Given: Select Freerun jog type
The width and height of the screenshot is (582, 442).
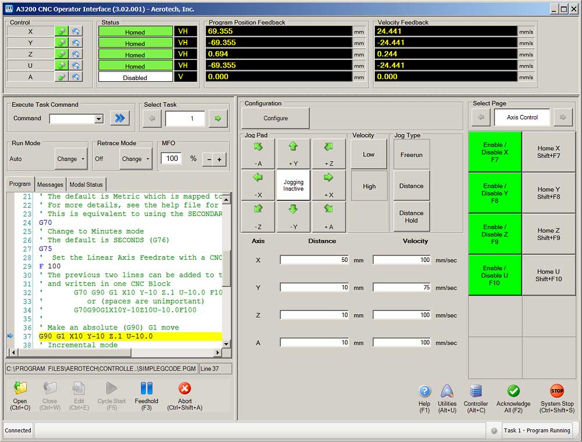Looking at the screenshot, I should click(x=411, y=154).
